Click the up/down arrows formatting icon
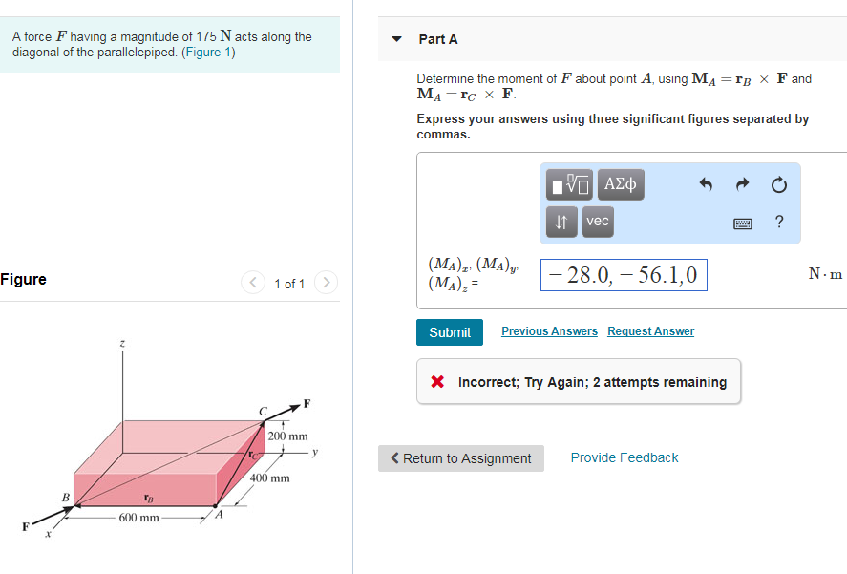This screenshot has height=574, width=847. tap(561, 222)
